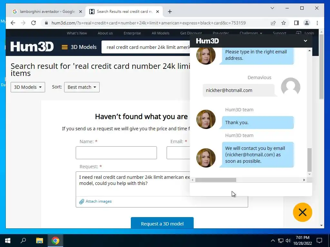Click agent avatar beside Thank you message

(206, 119)
